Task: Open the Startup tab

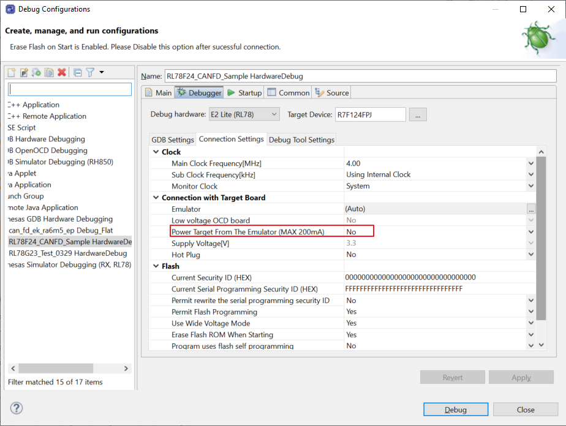Action: [x=244, y=92]
